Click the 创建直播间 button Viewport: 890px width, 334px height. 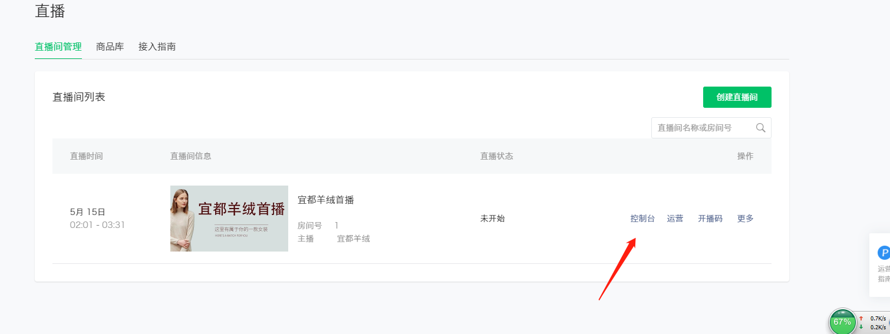[737, 97]
